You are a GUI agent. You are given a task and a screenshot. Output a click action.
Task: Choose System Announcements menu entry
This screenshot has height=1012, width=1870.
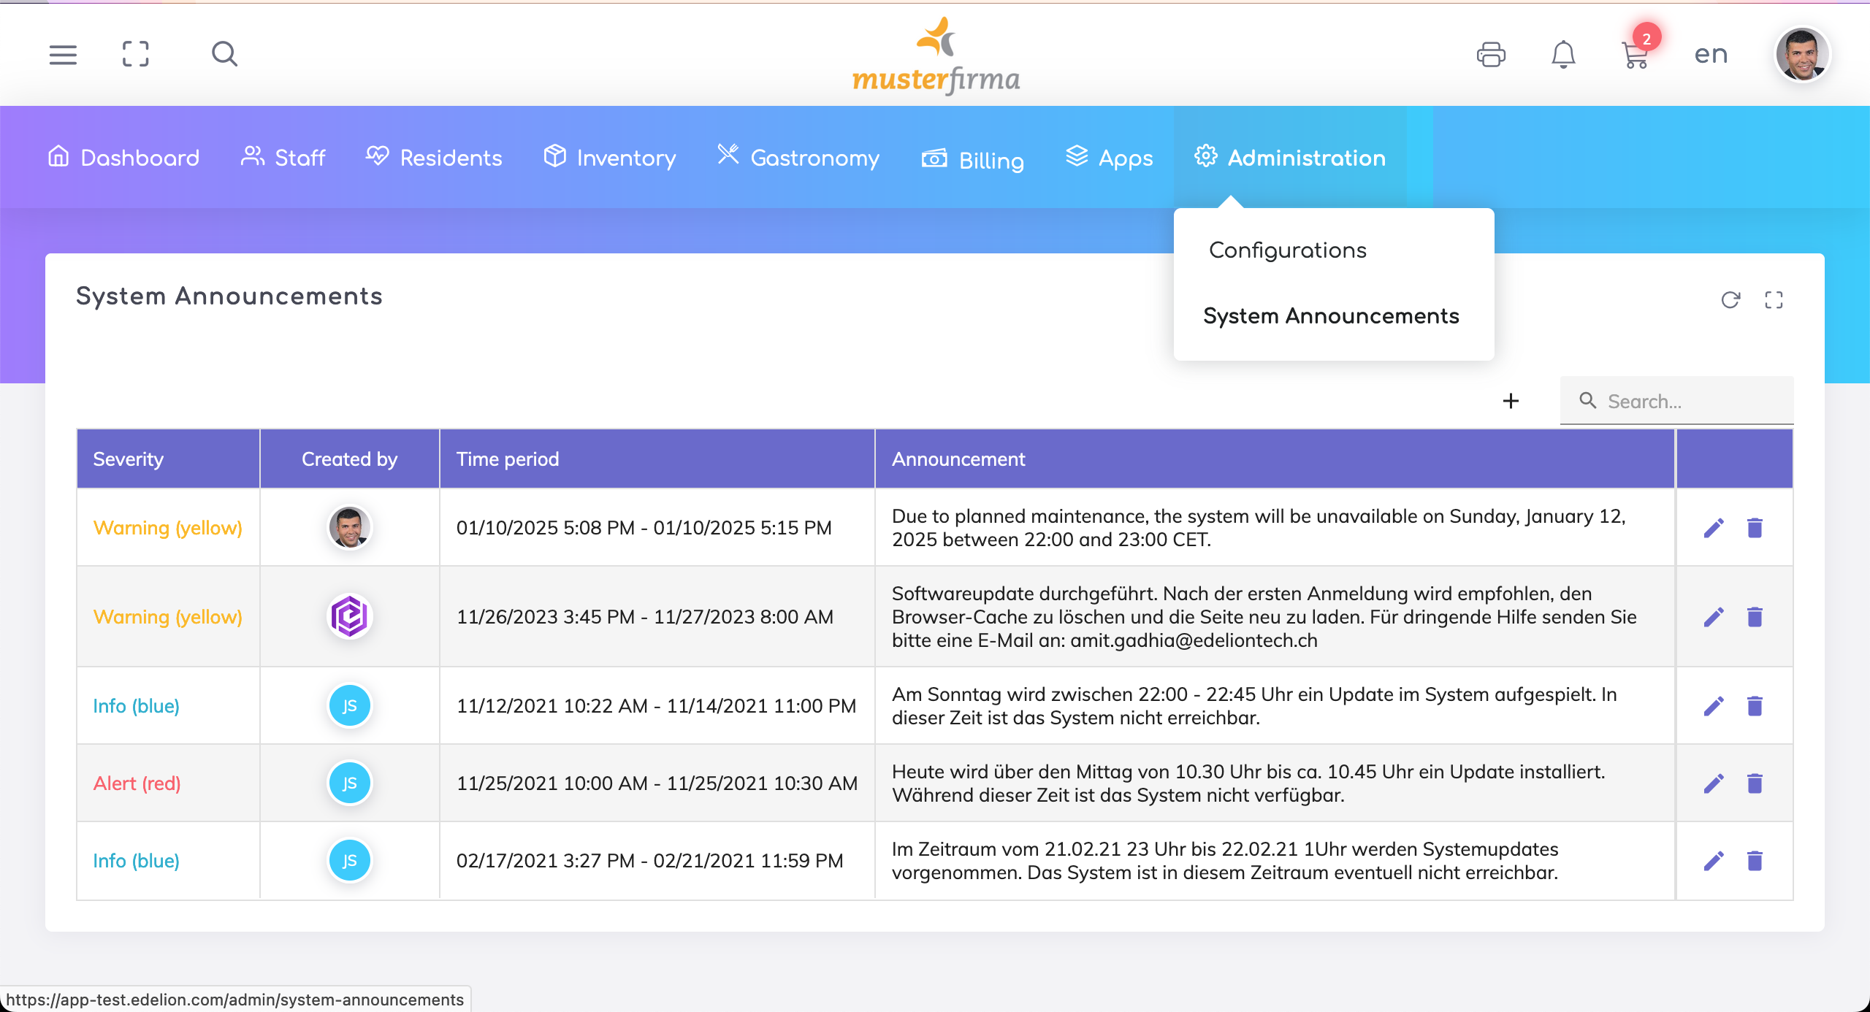point(1331,316)
